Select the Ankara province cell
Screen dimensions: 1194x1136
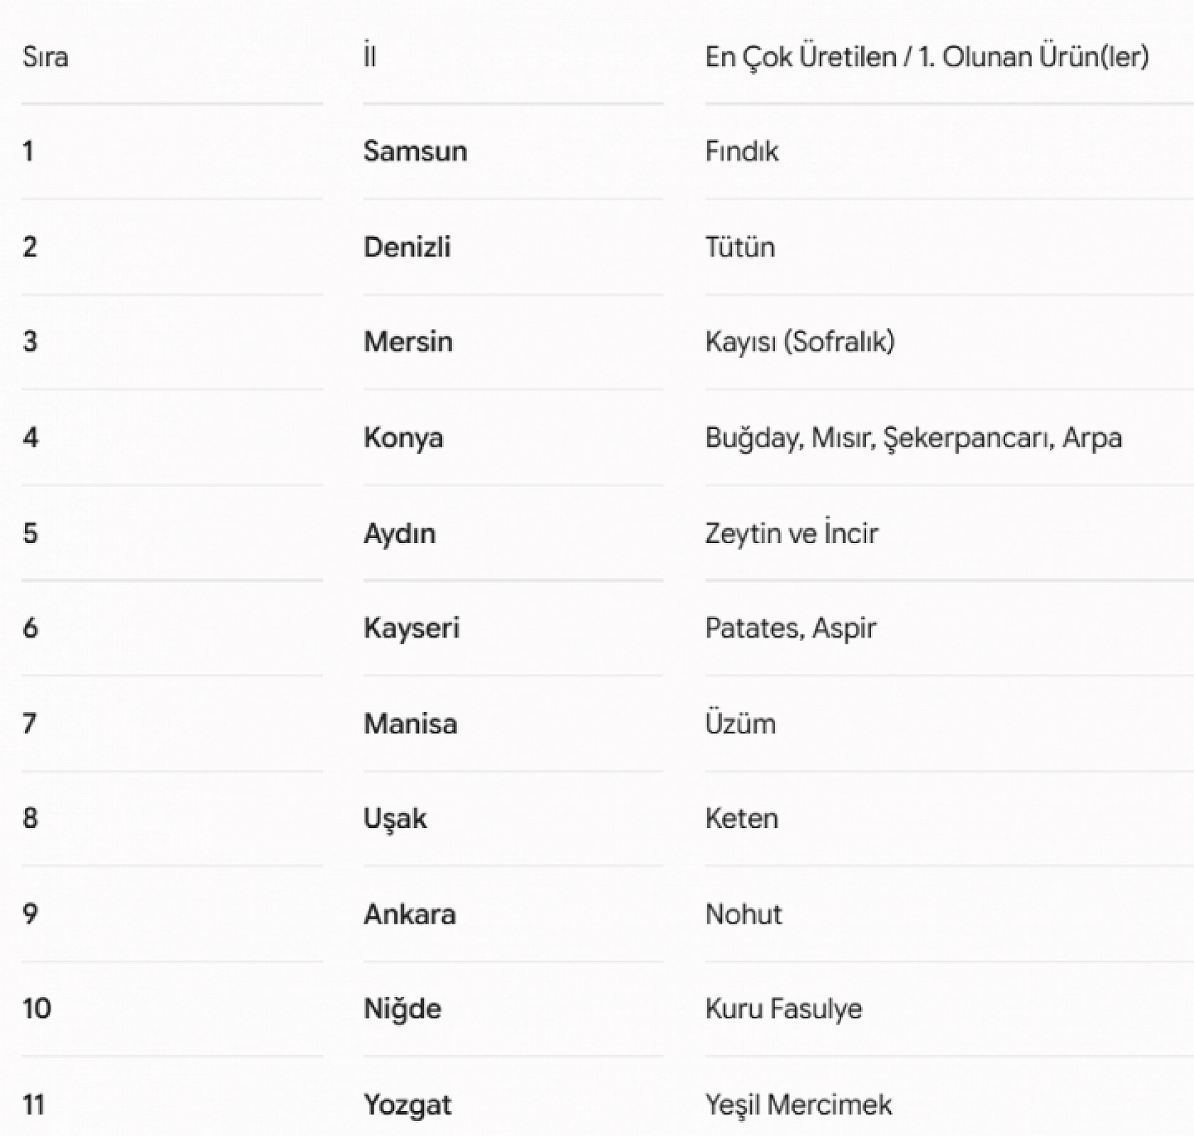[x=410, y=914]
